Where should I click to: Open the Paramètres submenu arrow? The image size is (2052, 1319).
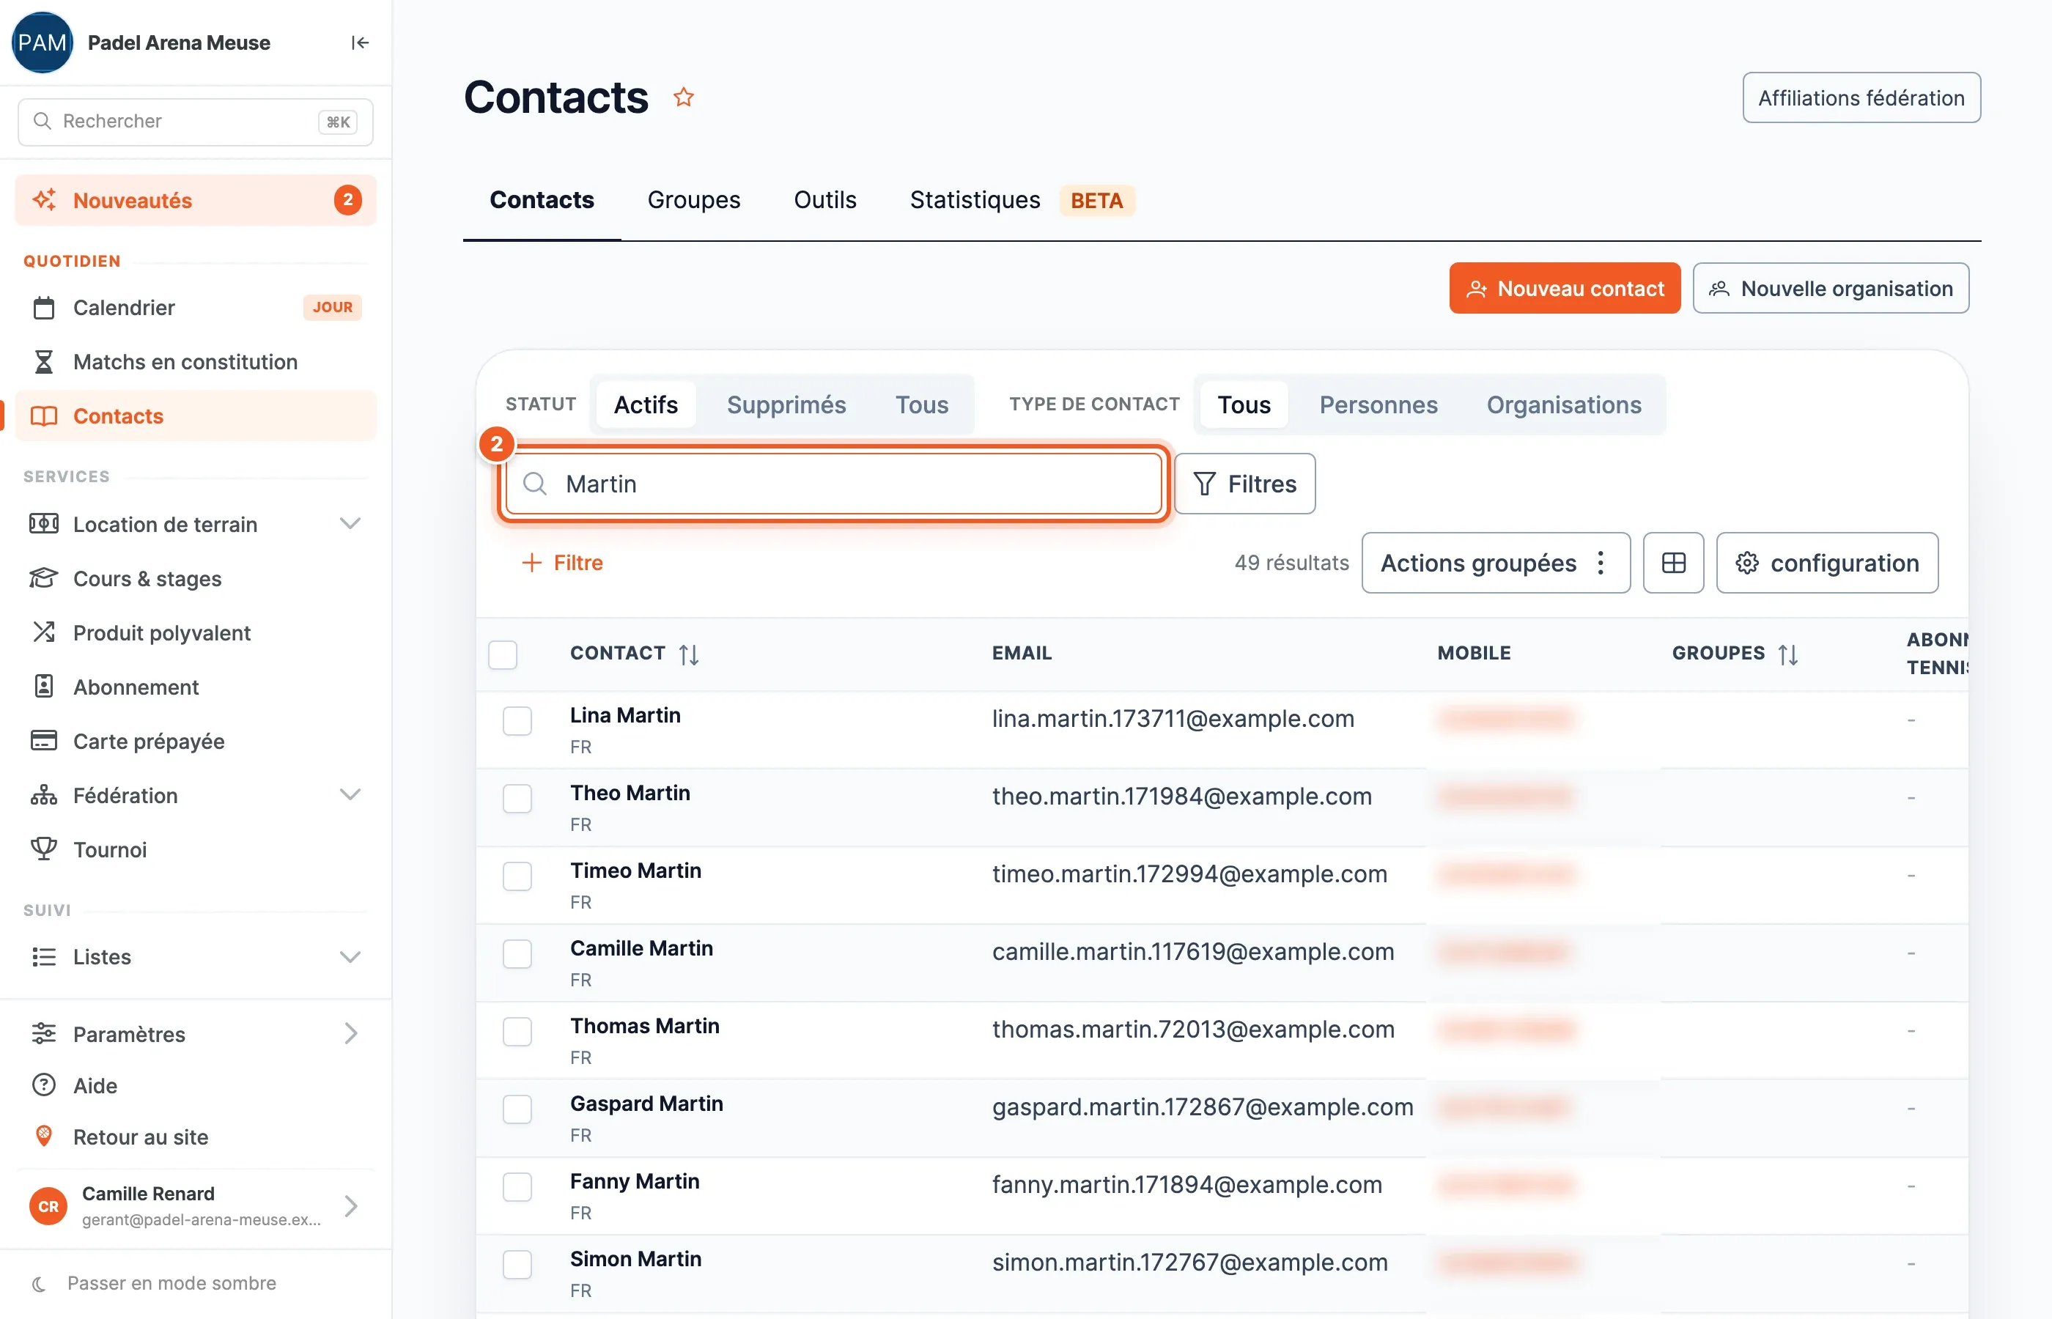(350, 1034)
